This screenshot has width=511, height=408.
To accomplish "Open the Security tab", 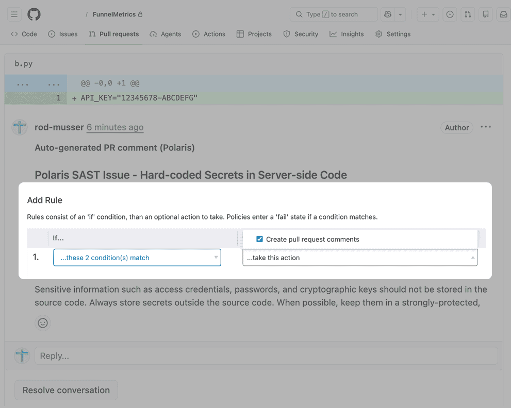I will (301, 34).
